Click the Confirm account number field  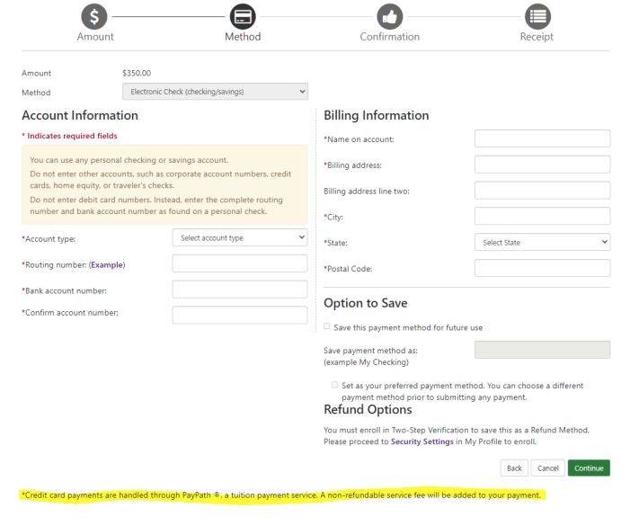[x=240, y=316]
